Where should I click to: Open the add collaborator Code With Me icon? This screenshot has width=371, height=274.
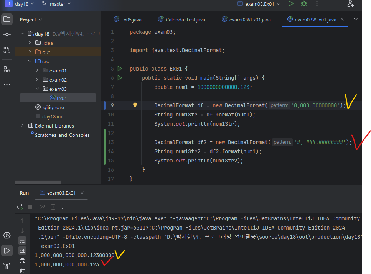tap(350, 4)
